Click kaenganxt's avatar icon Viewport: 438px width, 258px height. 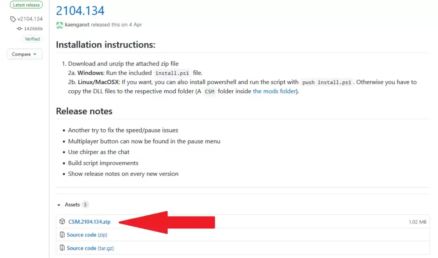coord(59,25)
